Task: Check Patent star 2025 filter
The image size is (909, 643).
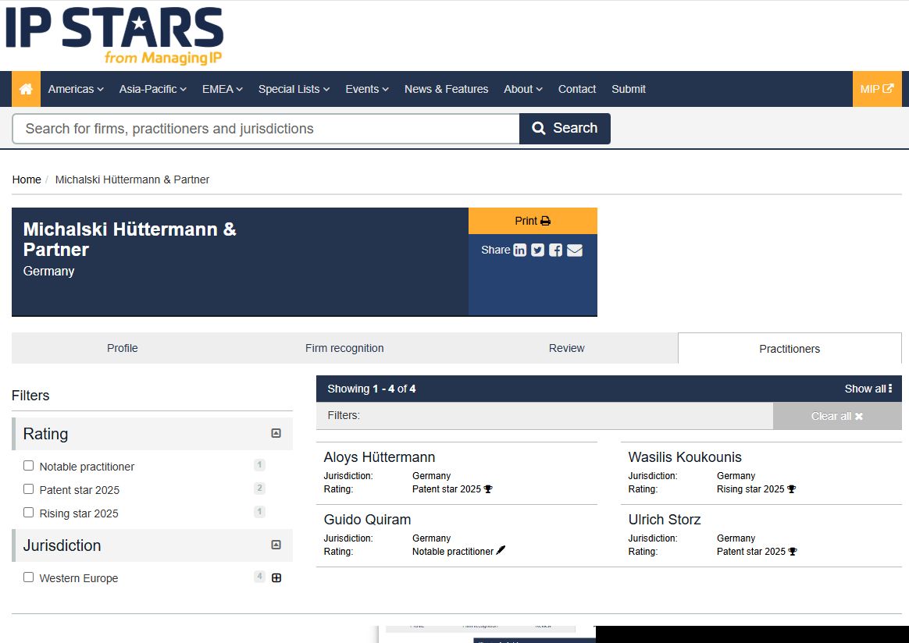Action: (28, 489)
